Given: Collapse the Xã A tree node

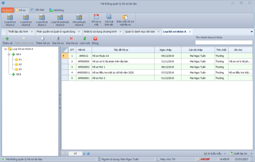Looking at the screenshot, I should click(x=9, y=54).
